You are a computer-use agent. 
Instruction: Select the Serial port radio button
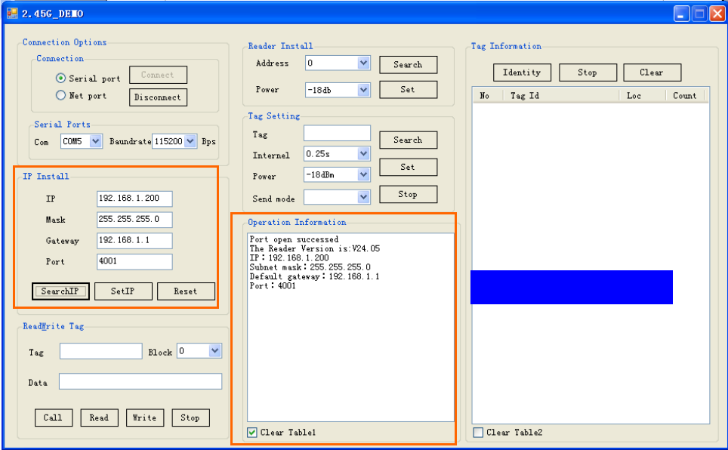point(60,78)
